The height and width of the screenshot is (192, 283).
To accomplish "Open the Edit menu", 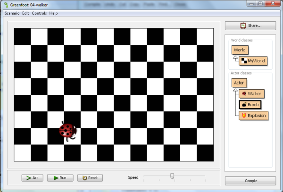I will (x=25, y=13).
